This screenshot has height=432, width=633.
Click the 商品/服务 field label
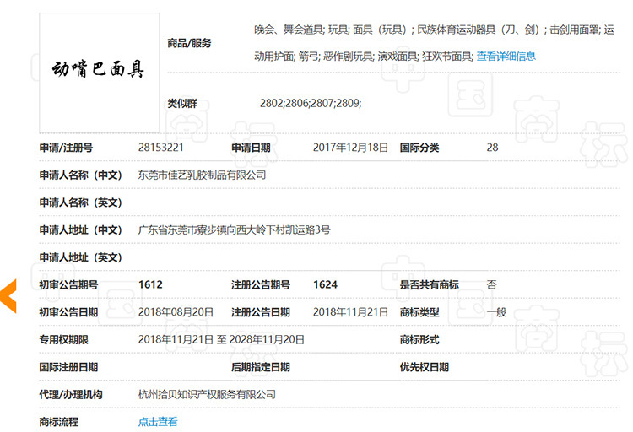click(x=189, y=43)
